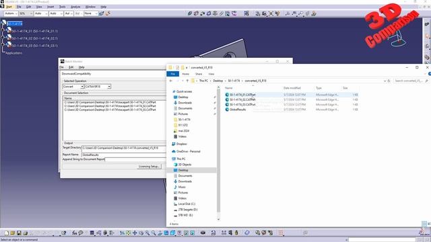Open the Formula f(x) tool

tap(75, 233)
